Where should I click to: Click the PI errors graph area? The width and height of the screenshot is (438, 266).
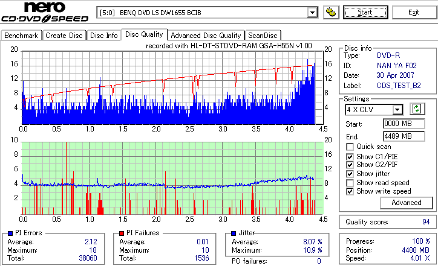172,87
